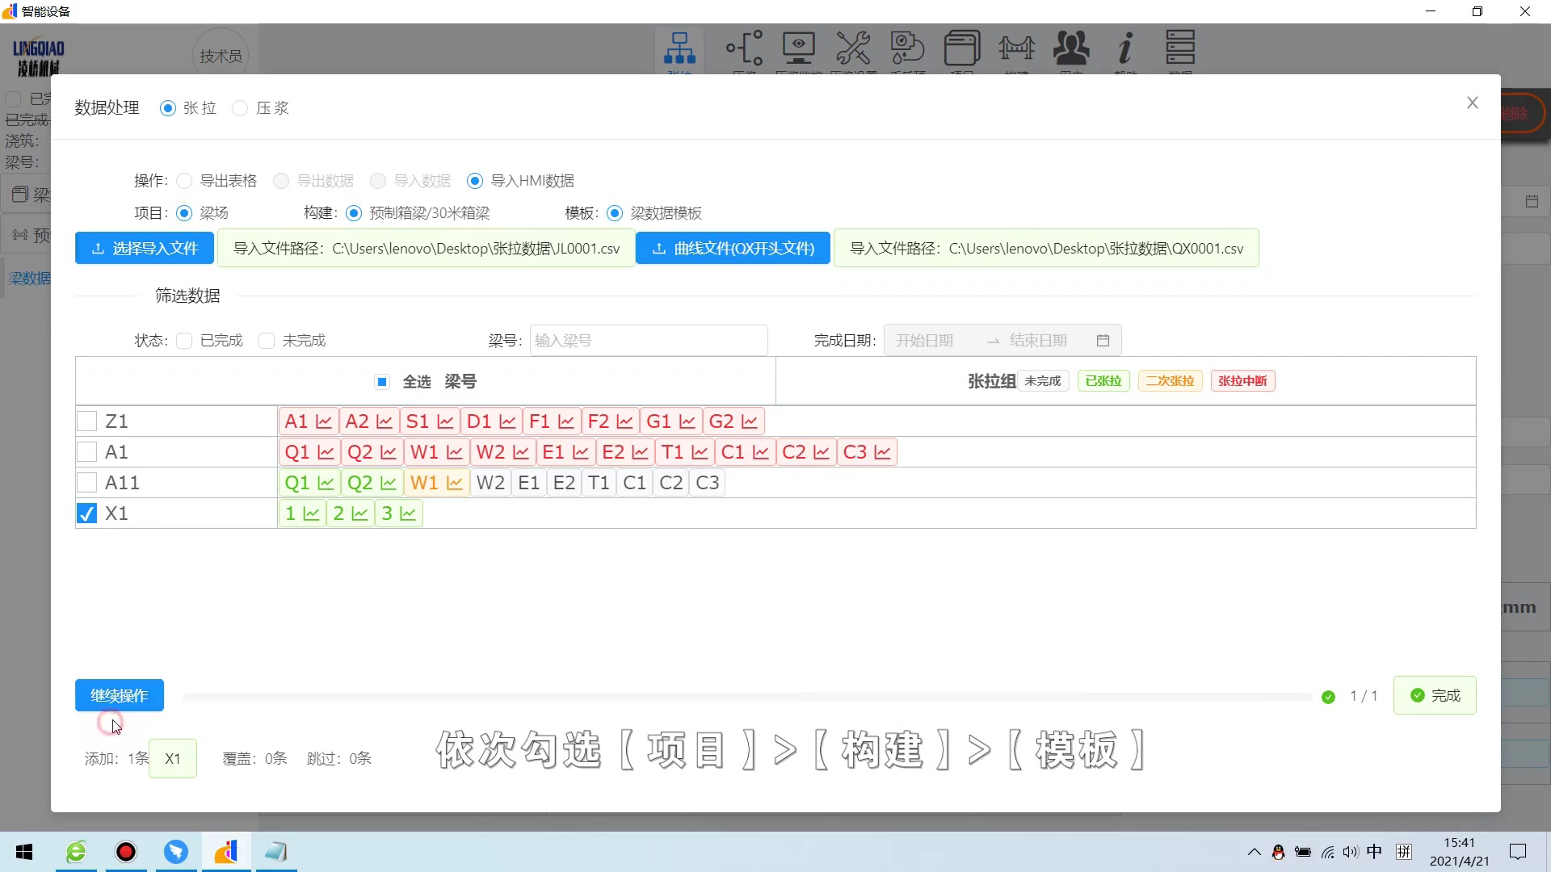Image resolution: width=1551 pixels, height=872 pixels.
Task: Click the green 已张拉 legend tag
Action: (x=1103, y=381)
